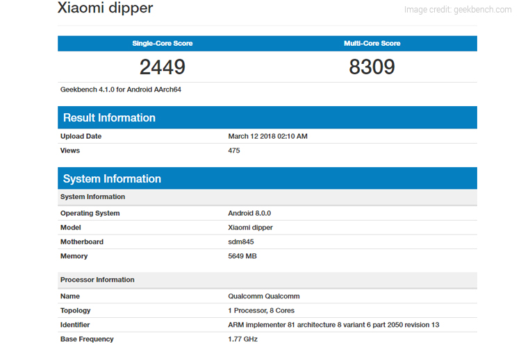Click the multi-core score value 8309
This screenshot has height=347, width=521.
pos(372,67)
